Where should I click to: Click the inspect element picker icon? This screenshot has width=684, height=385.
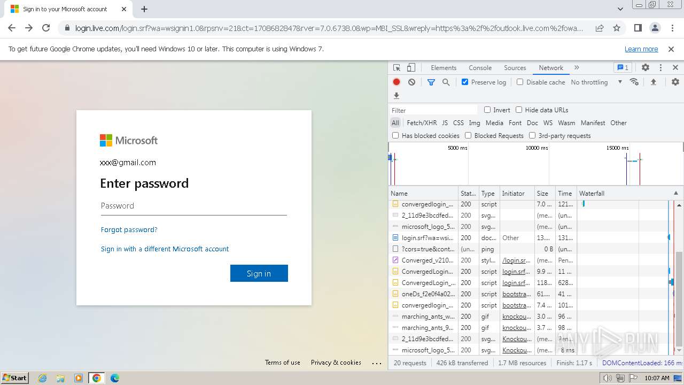[x=397, y=68]
